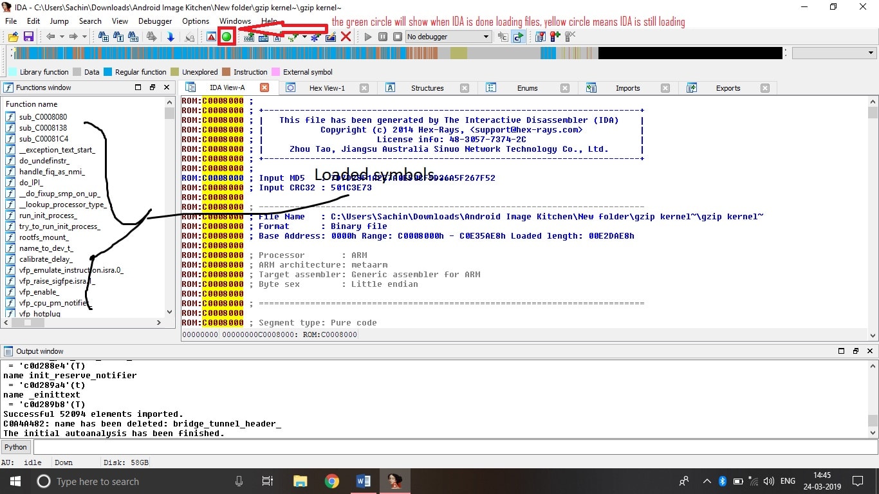The height and width of the screenshot is (494, 879).
Task: Pause the process using Pause icon
Action: point(382,37)
